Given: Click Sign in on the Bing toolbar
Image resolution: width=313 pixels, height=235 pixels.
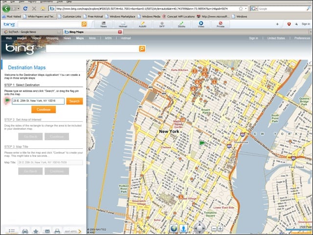Looking at the screenshot, I should coord(306,24).
